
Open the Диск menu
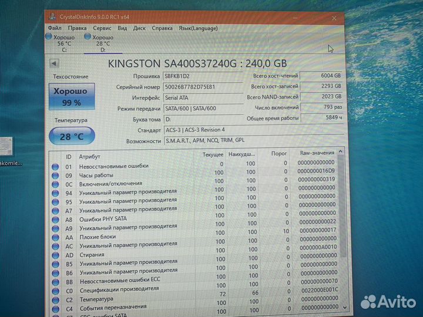tap(139, 28)
